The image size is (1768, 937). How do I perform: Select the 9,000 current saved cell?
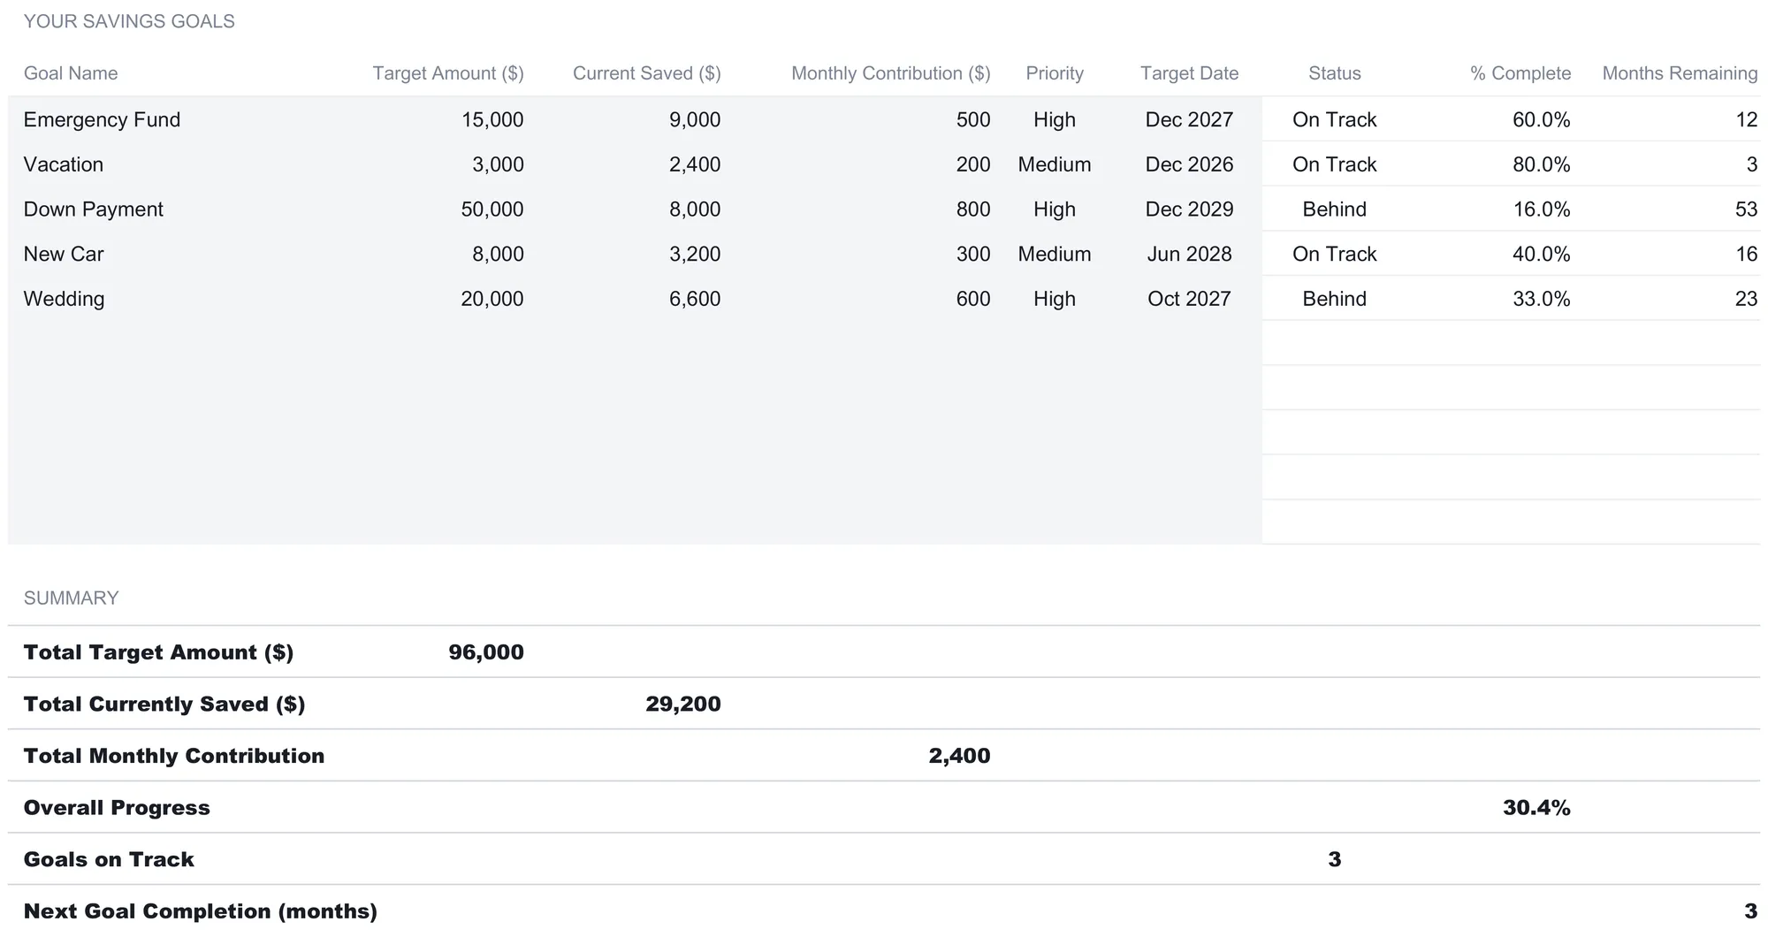(x=695, y=119)
